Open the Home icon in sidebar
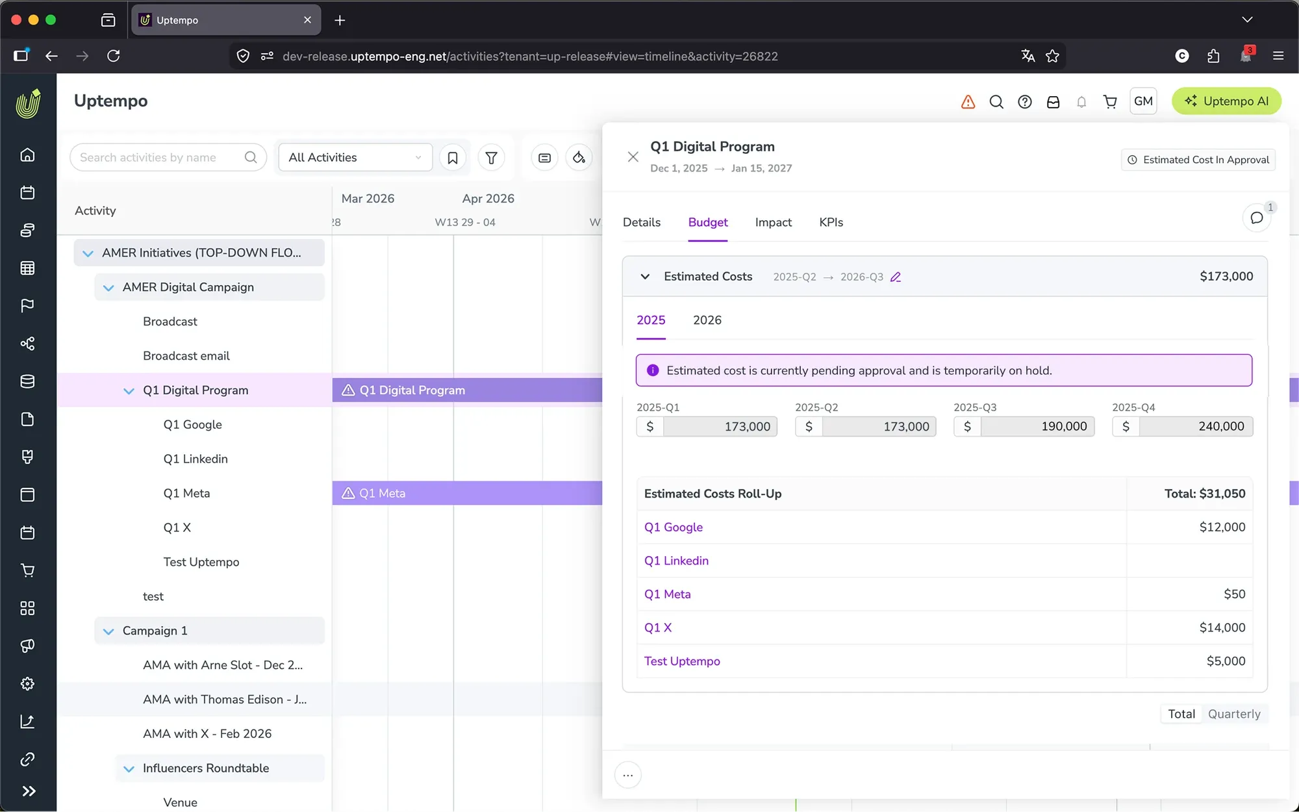 click(x=27, y=155)
